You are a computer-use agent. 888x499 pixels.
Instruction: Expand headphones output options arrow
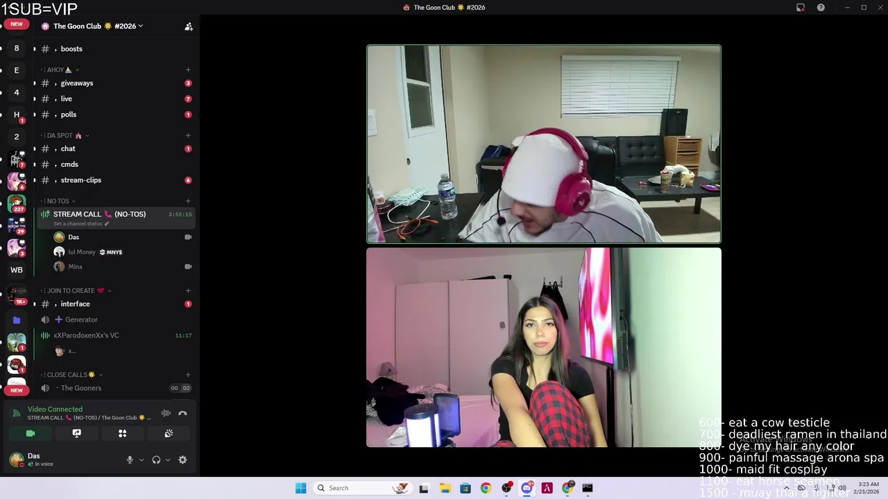click(x=167, y=459)
